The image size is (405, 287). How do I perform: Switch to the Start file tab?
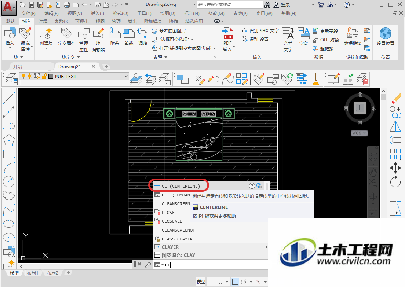coord(18,67)
